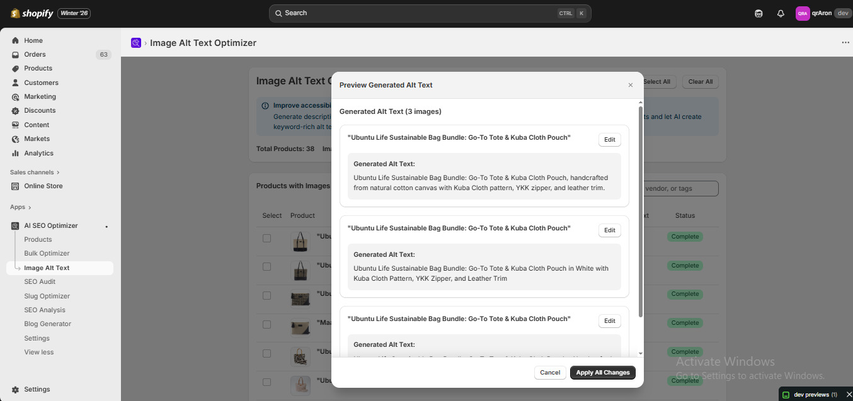Click the Discounts icon in sidebar

tap(16, 110)
